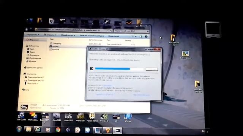Open the Без названия desktop image icon
Image resolution: width=243 pixels, height=136 pixels.
coord(186,55)
